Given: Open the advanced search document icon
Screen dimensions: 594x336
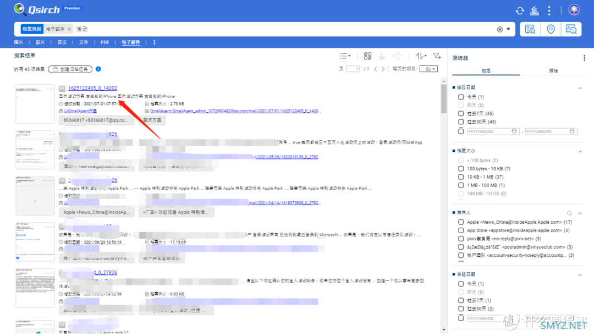Looking at the screenshot, I should (530, 29).
